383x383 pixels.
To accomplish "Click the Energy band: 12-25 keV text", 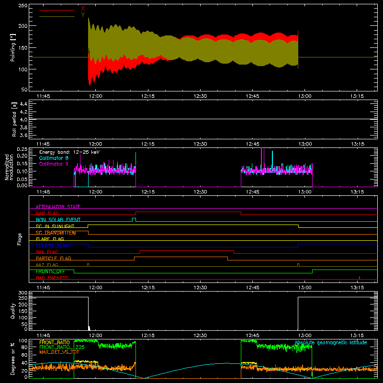I will coord(69,152).
